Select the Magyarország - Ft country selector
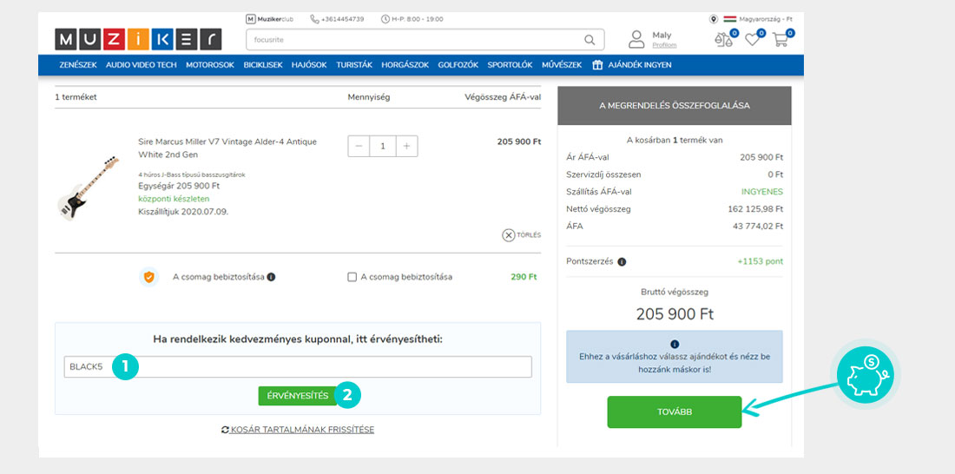 (x=758, y=19)
